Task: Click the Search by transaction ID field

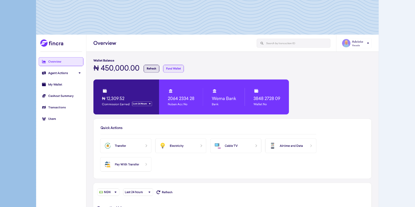Action: [x=293, y=43]
